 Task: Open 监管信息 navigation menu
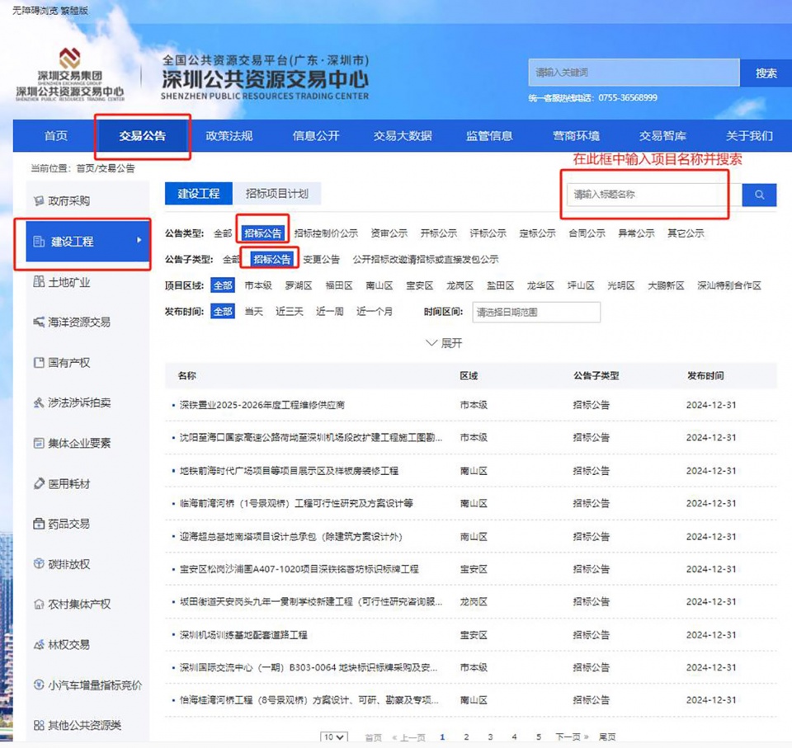489,136
